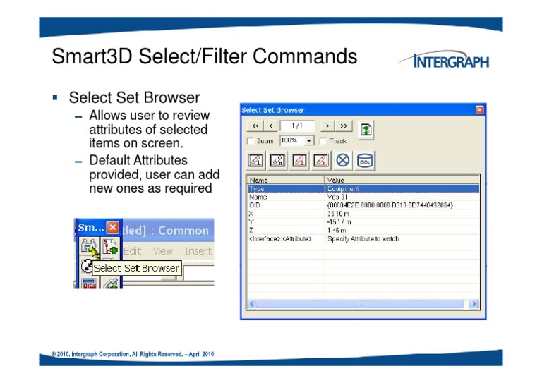Click the black pencil 'n' attribute icon
This screenshot has width=542, height=383.
[277, 161]
